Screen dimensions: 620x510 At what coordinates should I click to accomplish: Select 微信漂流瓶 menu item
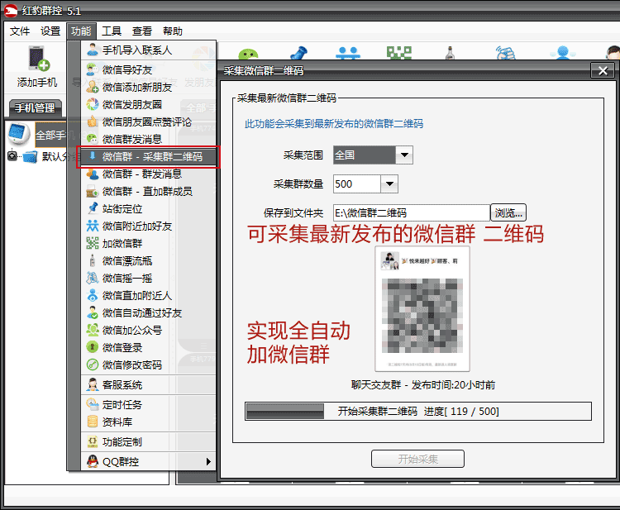point(149,261)
